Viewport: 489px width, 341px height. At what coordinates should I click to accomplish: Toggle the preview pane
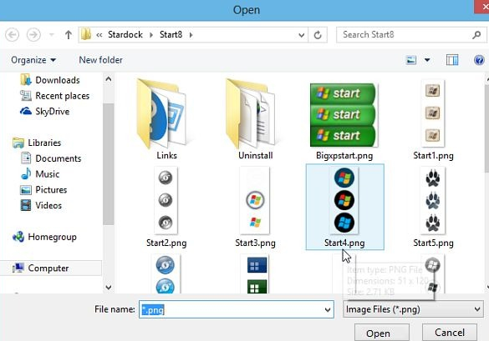(x=452, y=60)
